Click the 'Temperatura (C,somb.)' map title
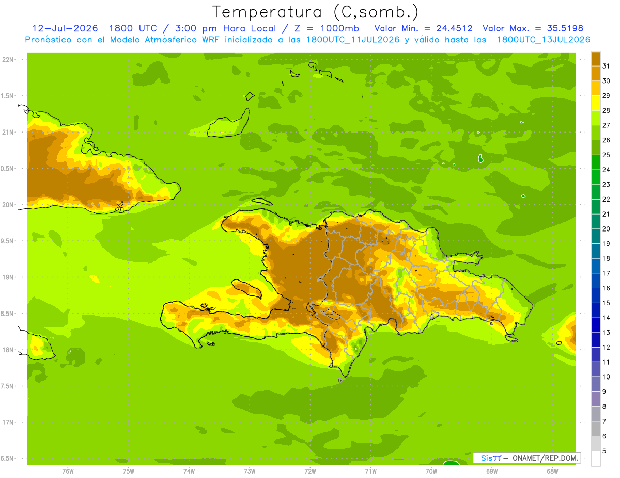This screenshot has height=478, width=620. point(315,12)
